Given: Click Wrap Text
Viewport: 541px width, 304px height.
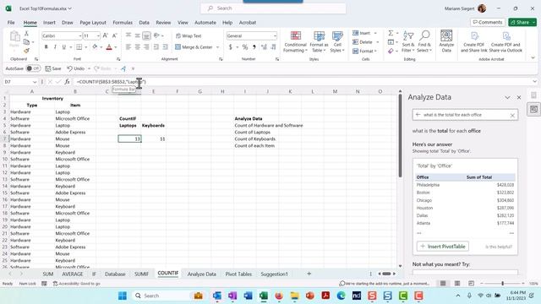Looking at the screenshot, I should (x=189, y=35).
